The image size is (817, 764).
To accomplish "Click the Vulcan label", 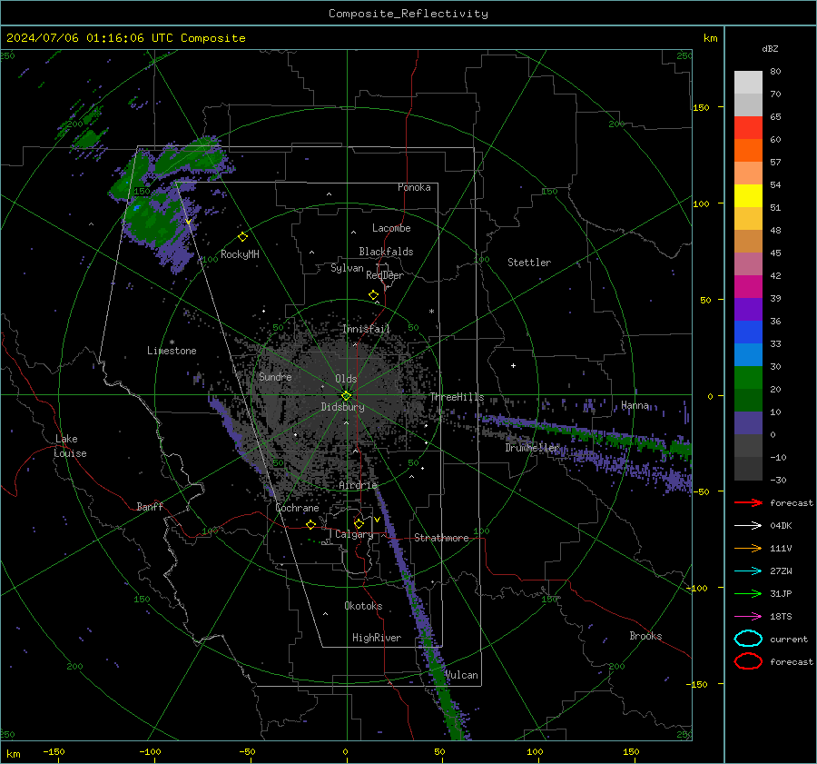I will (x=462, y=675).
